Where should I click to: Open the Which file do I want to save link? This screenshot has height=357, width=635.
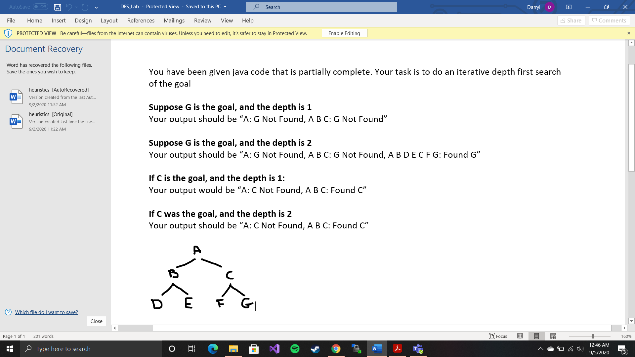click(46, 312)
